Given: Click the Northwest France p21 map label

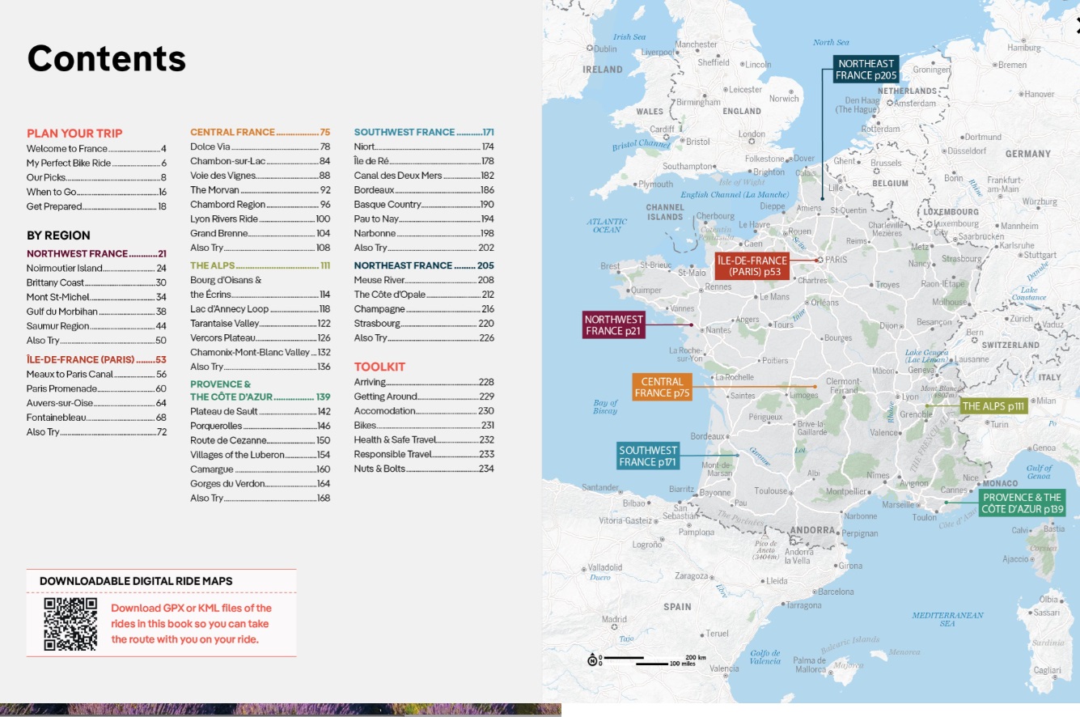Looking at the screenshot, I should 614,325.
